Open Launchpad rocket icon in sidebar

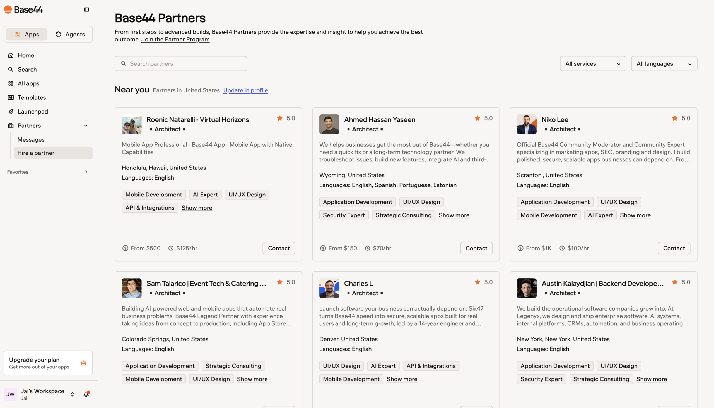coord(11,111)
